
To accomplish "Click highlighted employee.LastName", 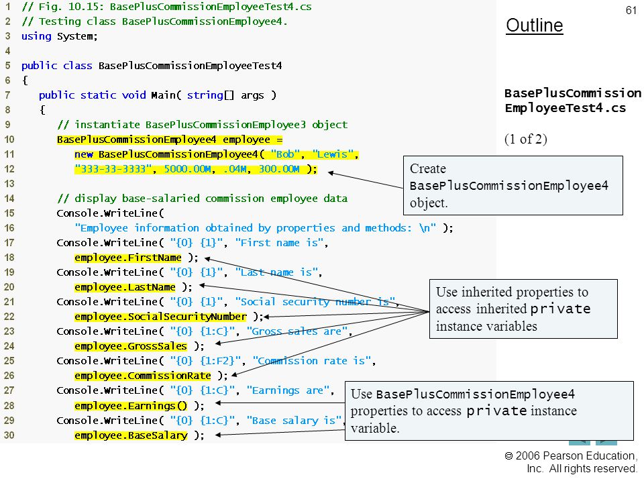I will coord(125,287).
